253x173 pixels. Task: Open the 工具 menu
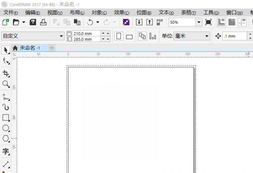[211, 12]
